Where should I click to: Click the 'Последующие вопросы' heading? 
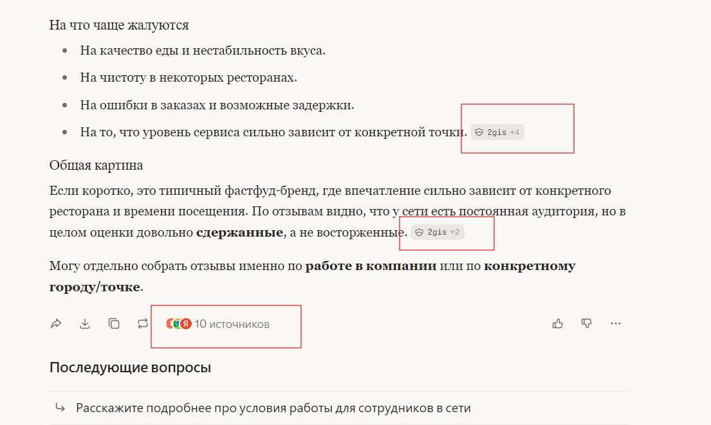coord(130,368)
